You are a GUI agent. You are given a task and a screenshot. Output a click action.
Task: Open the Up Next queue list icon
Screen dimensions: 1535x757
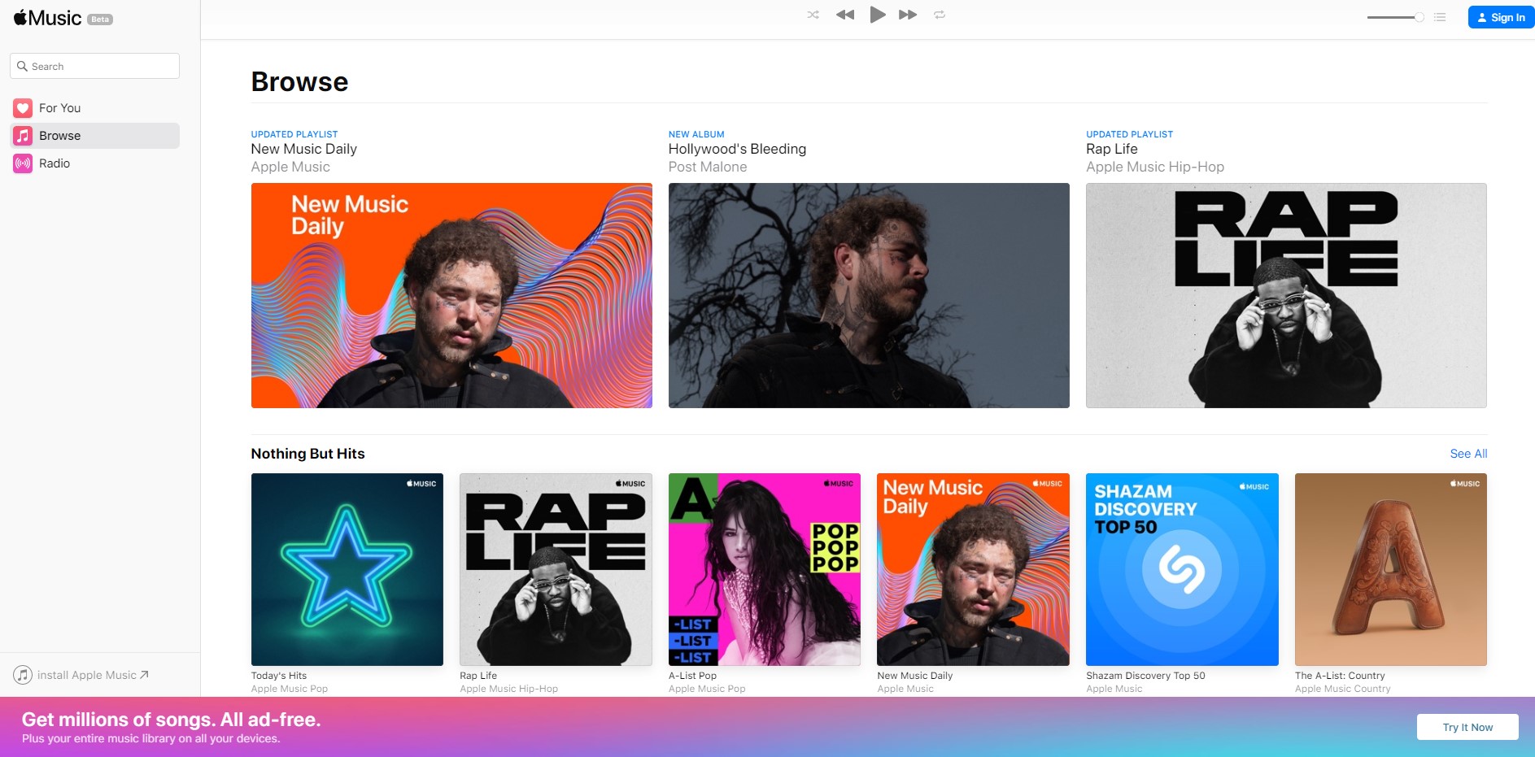pos(1439,17)
